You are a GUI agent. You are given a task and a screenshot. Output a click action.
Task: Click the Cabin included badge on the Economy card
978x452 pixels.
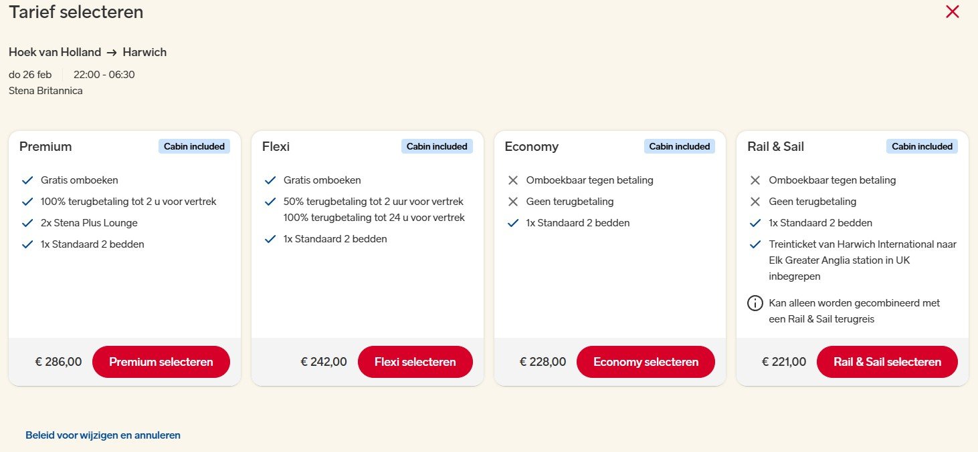pyautogui.click(x=680, y=146)
